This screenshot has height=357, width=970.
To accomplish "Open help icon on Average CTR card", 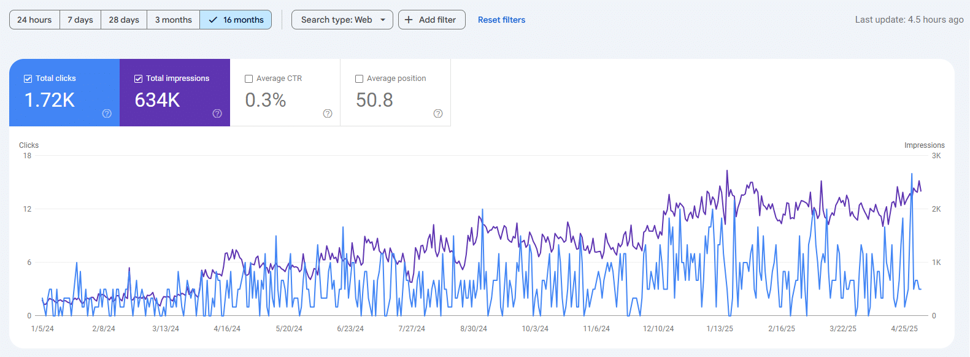I will click(328, 113).
